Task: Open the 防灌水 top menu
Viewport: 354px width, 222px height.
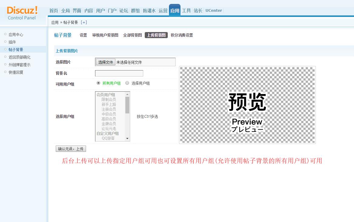Action: pos(149,11)
